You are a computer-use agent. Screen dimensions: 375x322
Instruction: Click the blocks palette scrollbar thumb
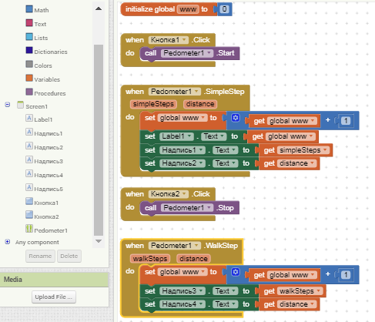99,140
